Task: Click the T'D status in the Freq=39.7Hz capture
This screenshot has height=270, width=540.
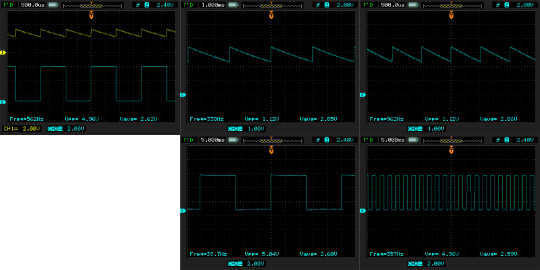Action: [x=189, y=140]
